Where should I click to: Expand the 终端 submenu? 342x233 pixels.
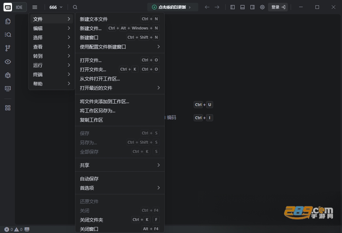click(x=52, y=74)
